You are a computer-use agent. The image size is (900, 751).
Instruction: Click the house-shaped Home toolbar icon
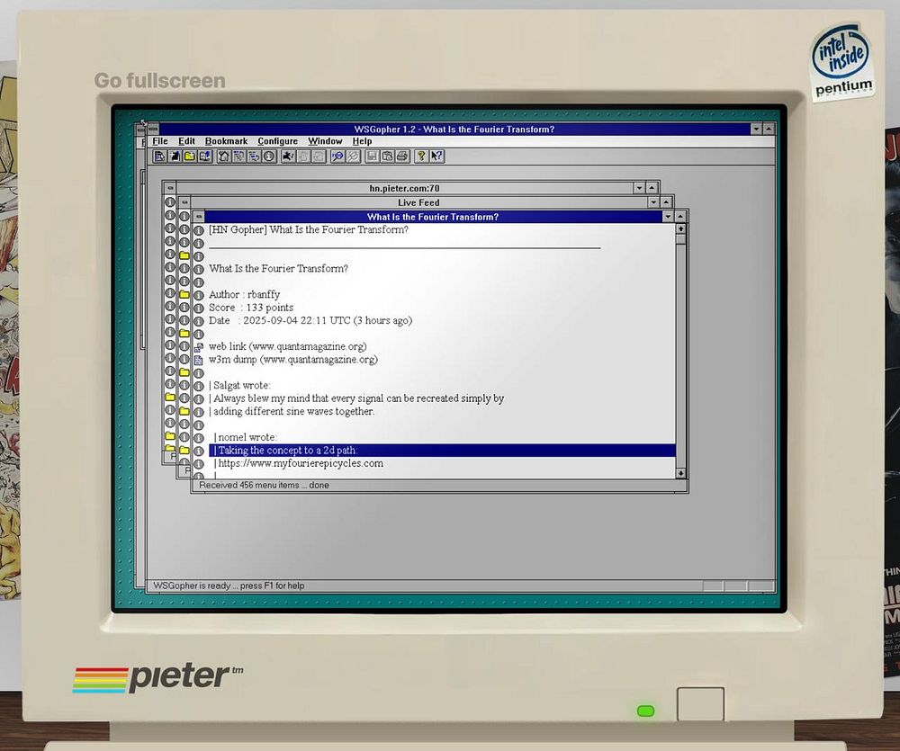[224, 156]
